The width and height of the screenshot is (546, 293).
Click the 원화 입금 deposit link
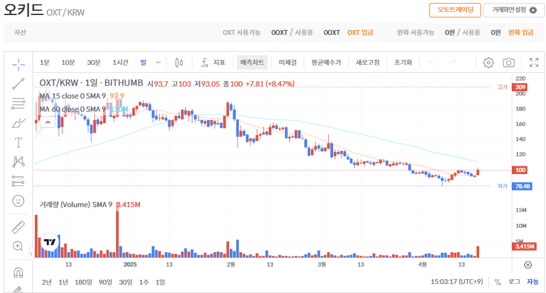pyautogui.click(x=521, y=32)
